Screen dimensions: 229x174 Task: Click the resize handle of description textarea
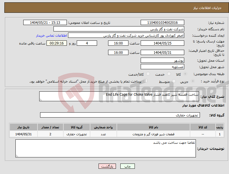point(41,100)
